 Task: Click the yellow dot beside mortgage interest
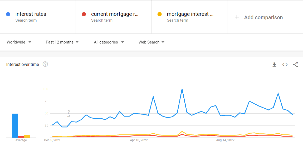(x=160, y=14)
